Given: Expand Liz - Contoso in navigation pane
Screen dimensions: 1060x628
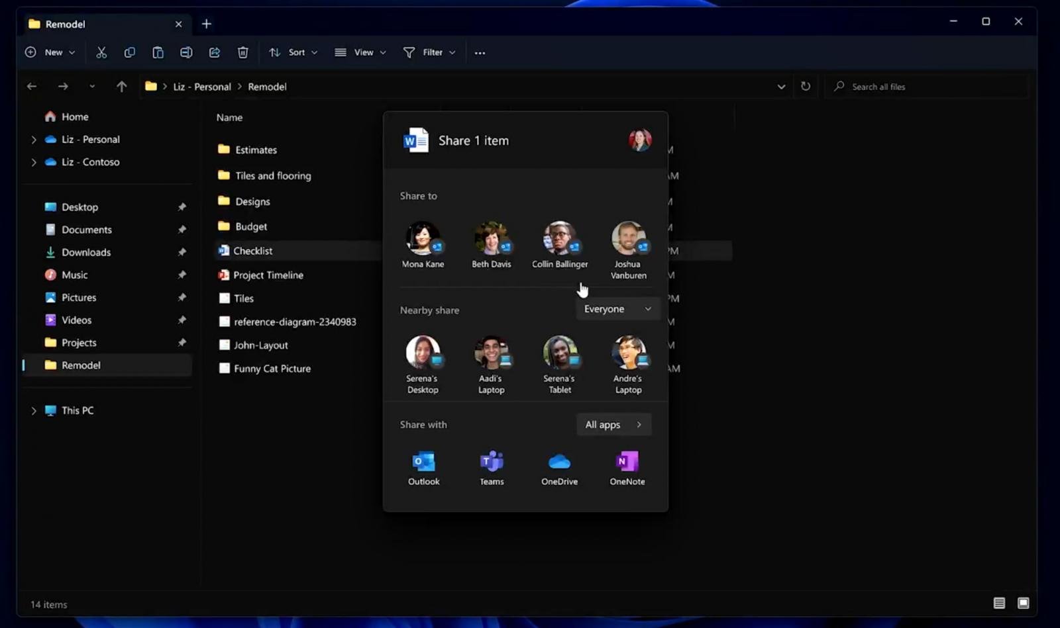Looking at the screenshot, I should point(34,162).
